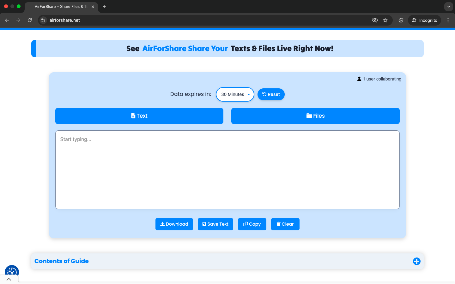
Task: Bookmark this page with the star icon
Action: click(x=385, y=20)
